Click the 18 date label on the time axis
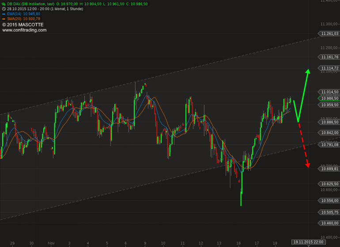This screenshot has height=247, width=340. click(x=275, y=243)
